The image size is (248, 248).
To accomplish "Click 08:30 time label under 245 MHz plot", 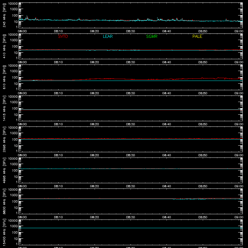I will (131, 31).
